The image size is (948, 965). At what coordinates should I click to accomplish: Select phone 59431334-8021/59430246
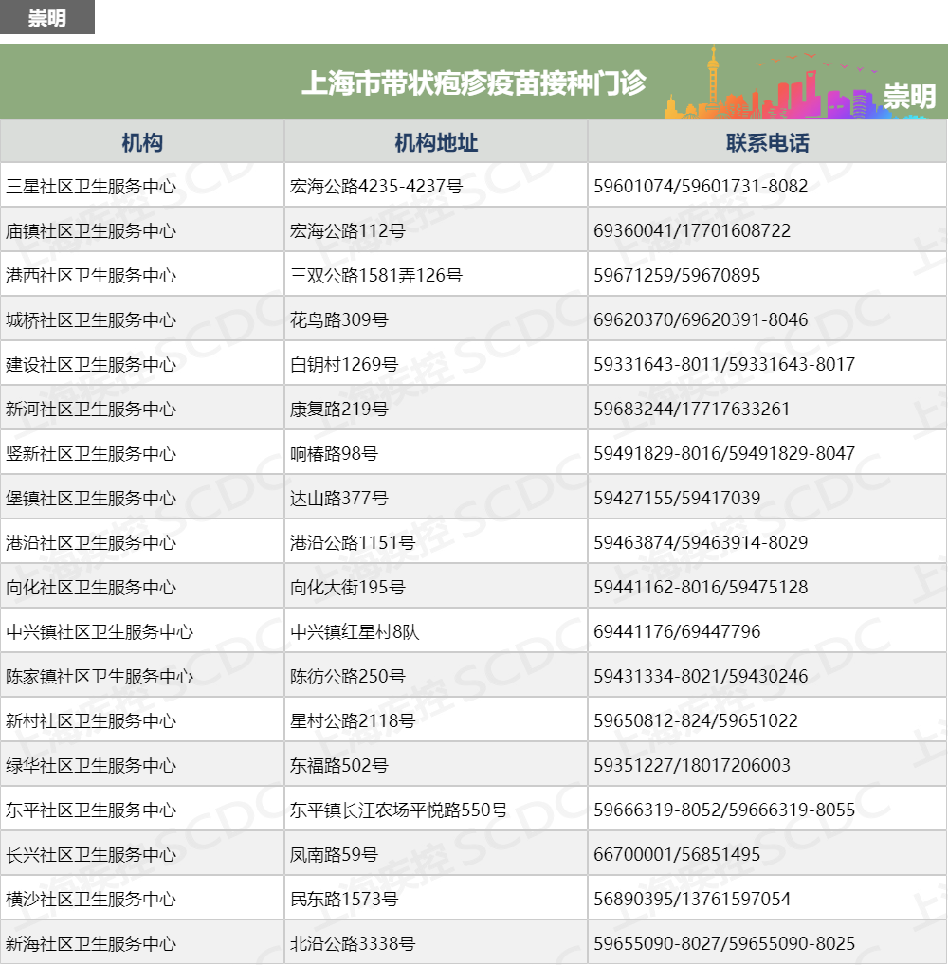pos(701,677)
